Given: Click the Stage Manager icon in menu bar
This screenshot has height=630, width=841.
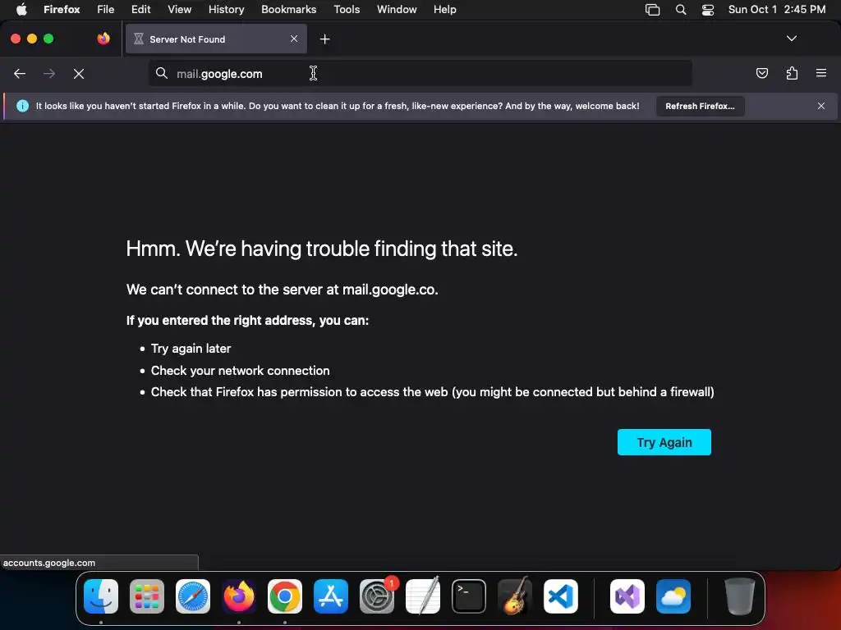Looking at the screenshot, I should (652, 9).
